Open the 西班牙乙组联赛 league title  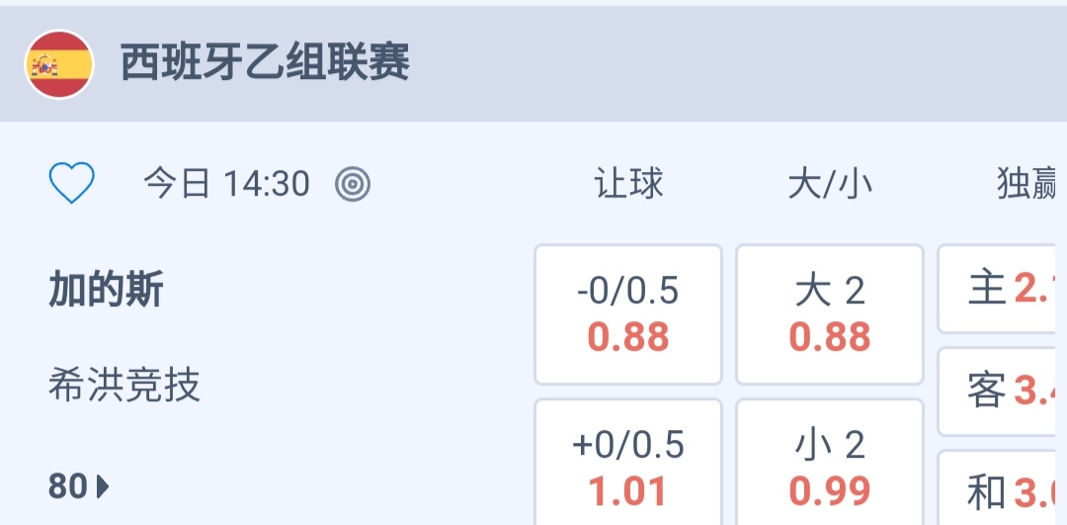(265, 64)
